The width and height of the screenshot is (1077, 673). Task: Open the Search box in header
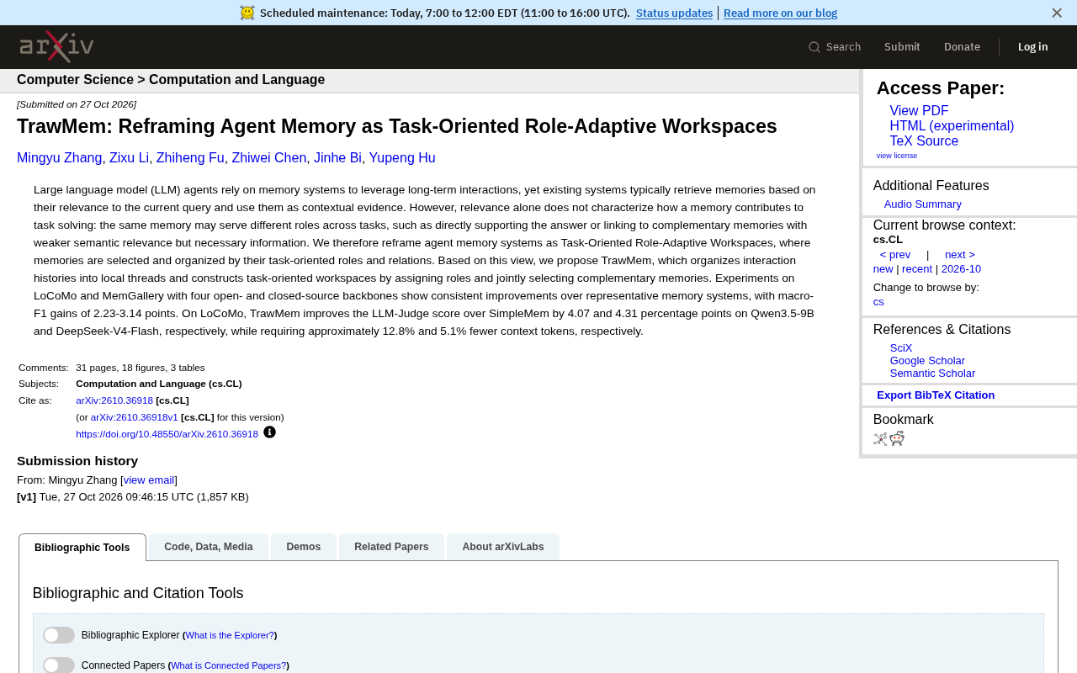point(835,47)
